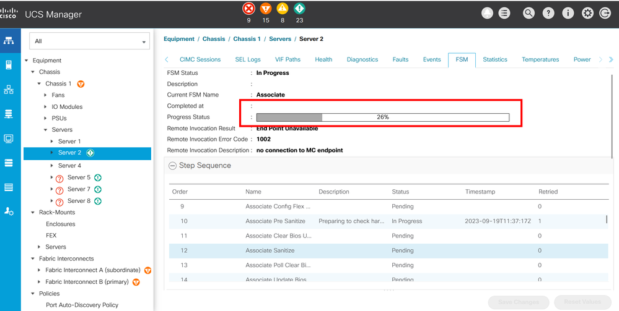The height and width of the screenshot is (311, 619).
Task: Click the green status badge beside Server 2
Action: tap(90, 153)
